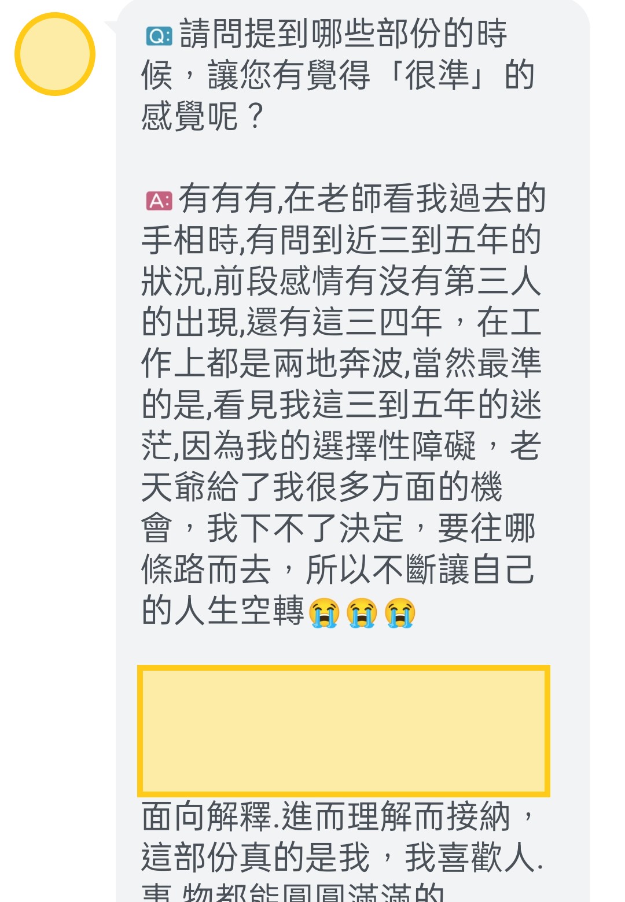This screenshot has height=902, width=625.
Task: Select the first crying face emoji
Action: (324, 613)
